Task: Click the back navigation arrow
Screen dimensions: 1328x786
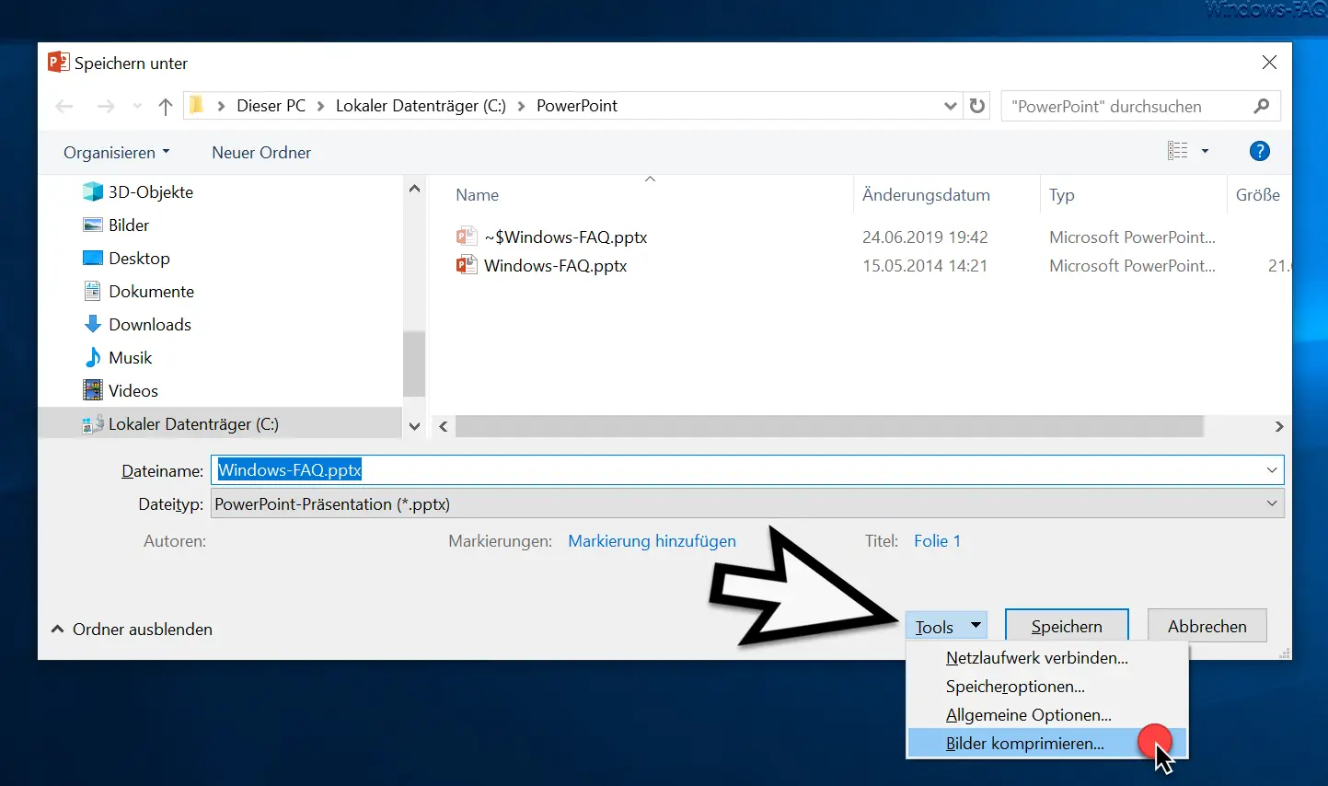Action: click(64, 106)
